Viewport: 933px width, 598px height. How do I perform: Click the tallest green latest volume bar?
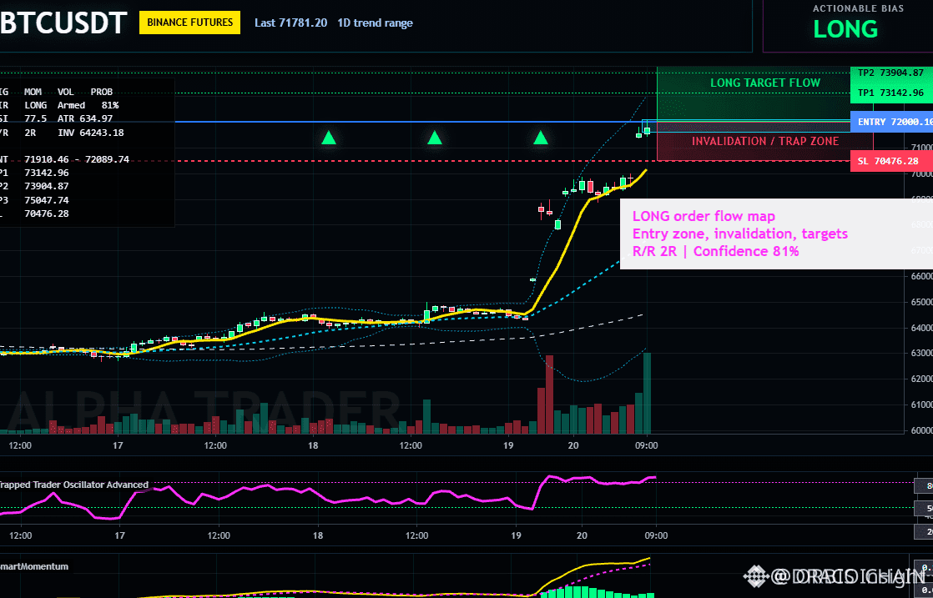pyautogui.click(x=647, y=393)
